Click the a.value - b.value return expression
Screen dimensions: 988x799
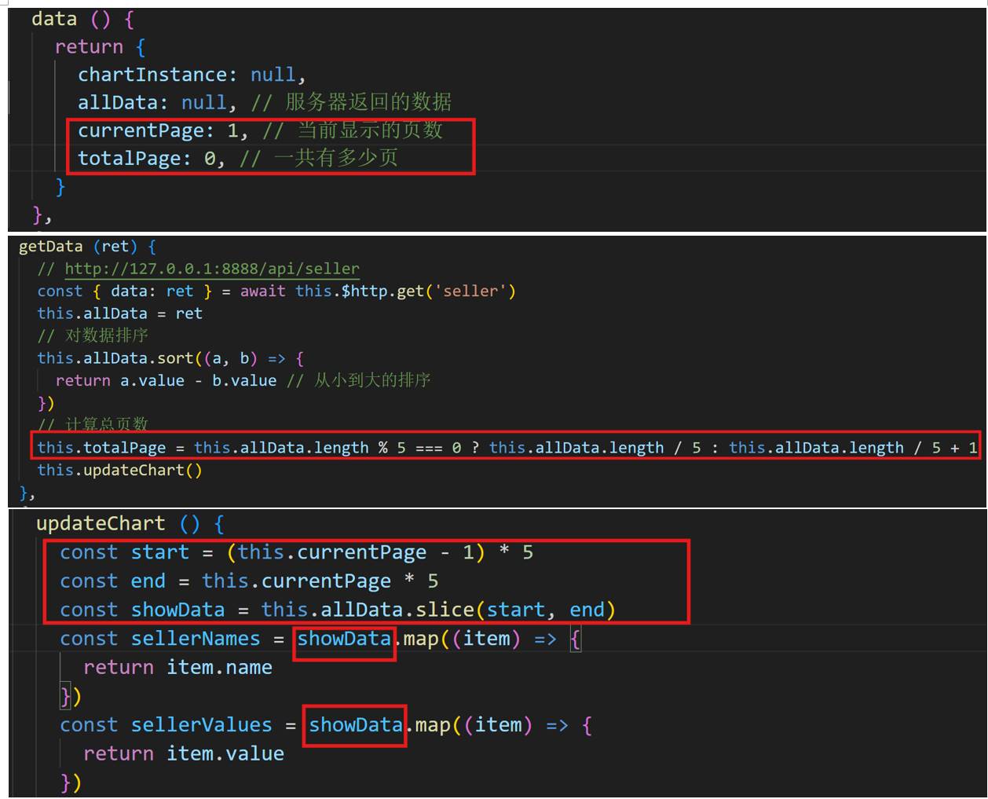(198, 380)
